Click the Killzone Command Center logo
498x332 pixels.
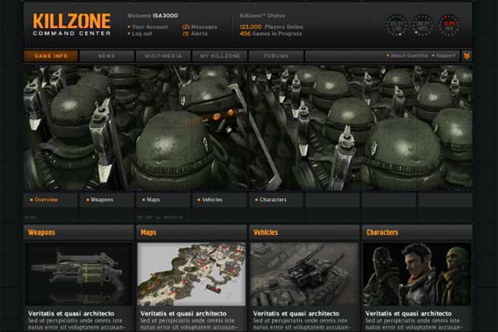[71, 24]
